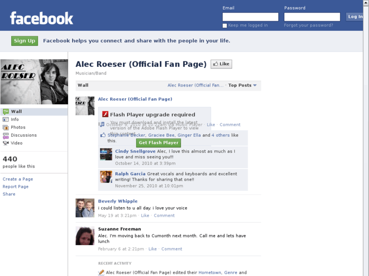This screenshot has height=276, width=369.
Task: Open the Discussions tab in sidebar
Action: 34,135
